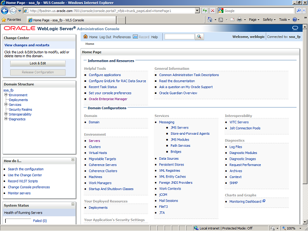Open the address bar URL dropdown

pos(198,11)
